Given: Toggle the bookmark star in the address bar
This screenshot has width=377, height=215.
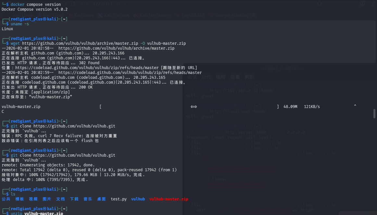Looking at the screenshot, I should click(319, 4).
